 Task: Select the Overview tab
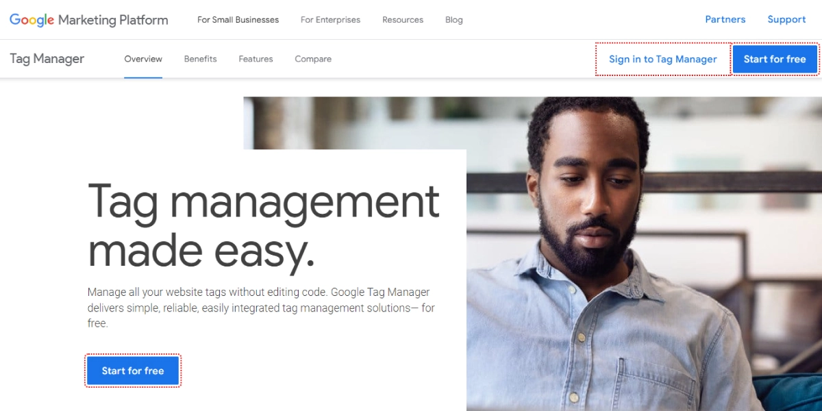(143, 59)
